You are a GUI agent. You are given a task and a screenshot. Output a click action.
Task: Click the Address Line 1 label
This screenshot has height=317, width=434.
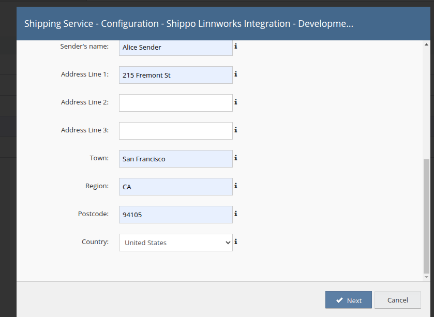(x=85, y=74)
